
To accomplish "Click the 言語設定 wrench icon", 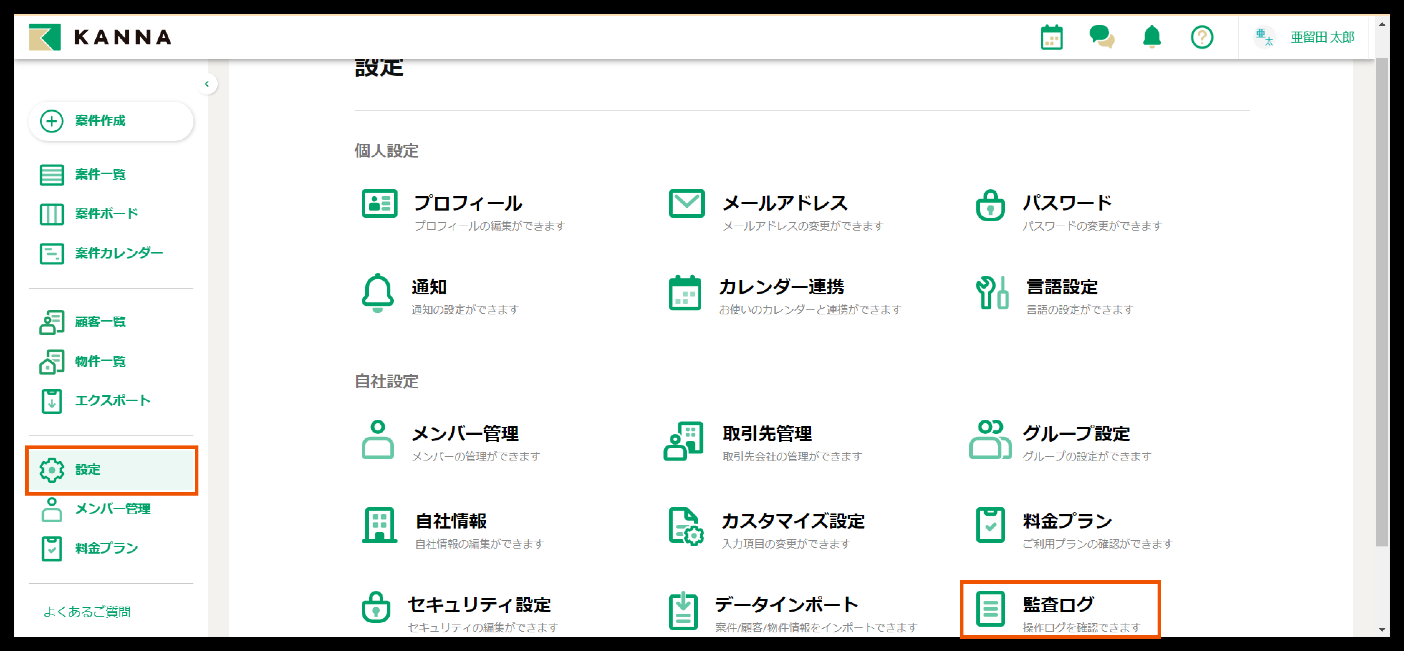I will click(992, 293).
